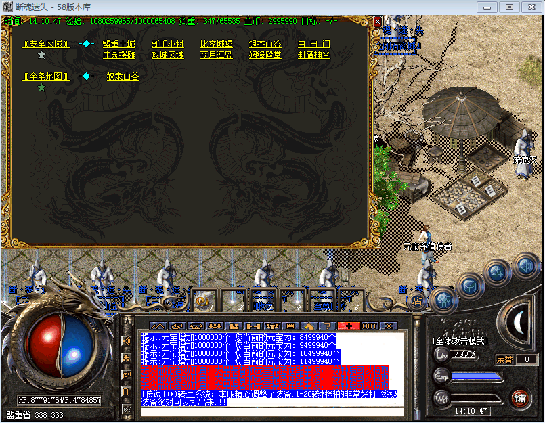Click the keyboard toolbar icon
This screenshot has height=423, width=545.
[290, 326]
